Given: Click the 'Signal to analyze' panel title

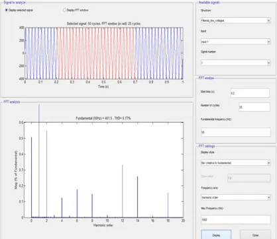Looking at the screenshot, I should coord(15,3).
